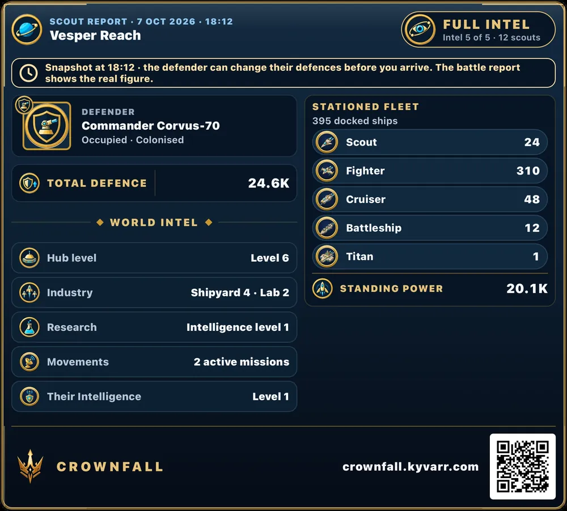Click the Battleship row label
Image resolution: width=567 pixels, height=511 pixels.
coord(374,228)
